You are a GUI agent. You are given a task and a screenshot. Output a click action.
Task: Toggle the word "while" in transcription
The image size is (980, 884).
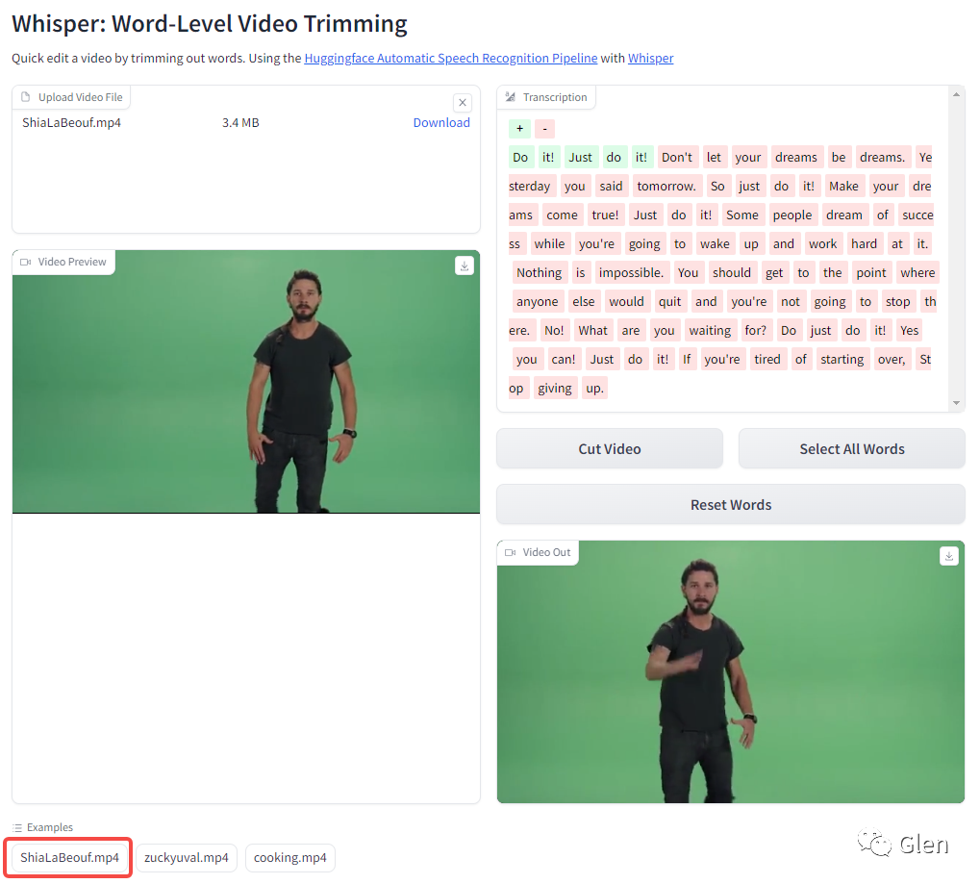549,243
